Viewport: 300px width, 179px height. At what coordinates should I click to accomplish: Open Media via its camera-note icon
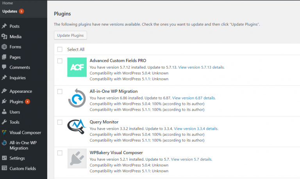4,36
